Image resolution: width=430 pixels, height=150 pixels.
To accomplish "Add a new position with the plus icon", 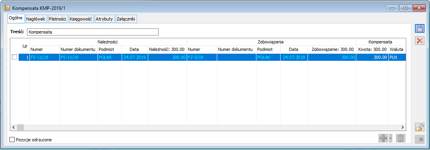I will (x=383, y=139).
